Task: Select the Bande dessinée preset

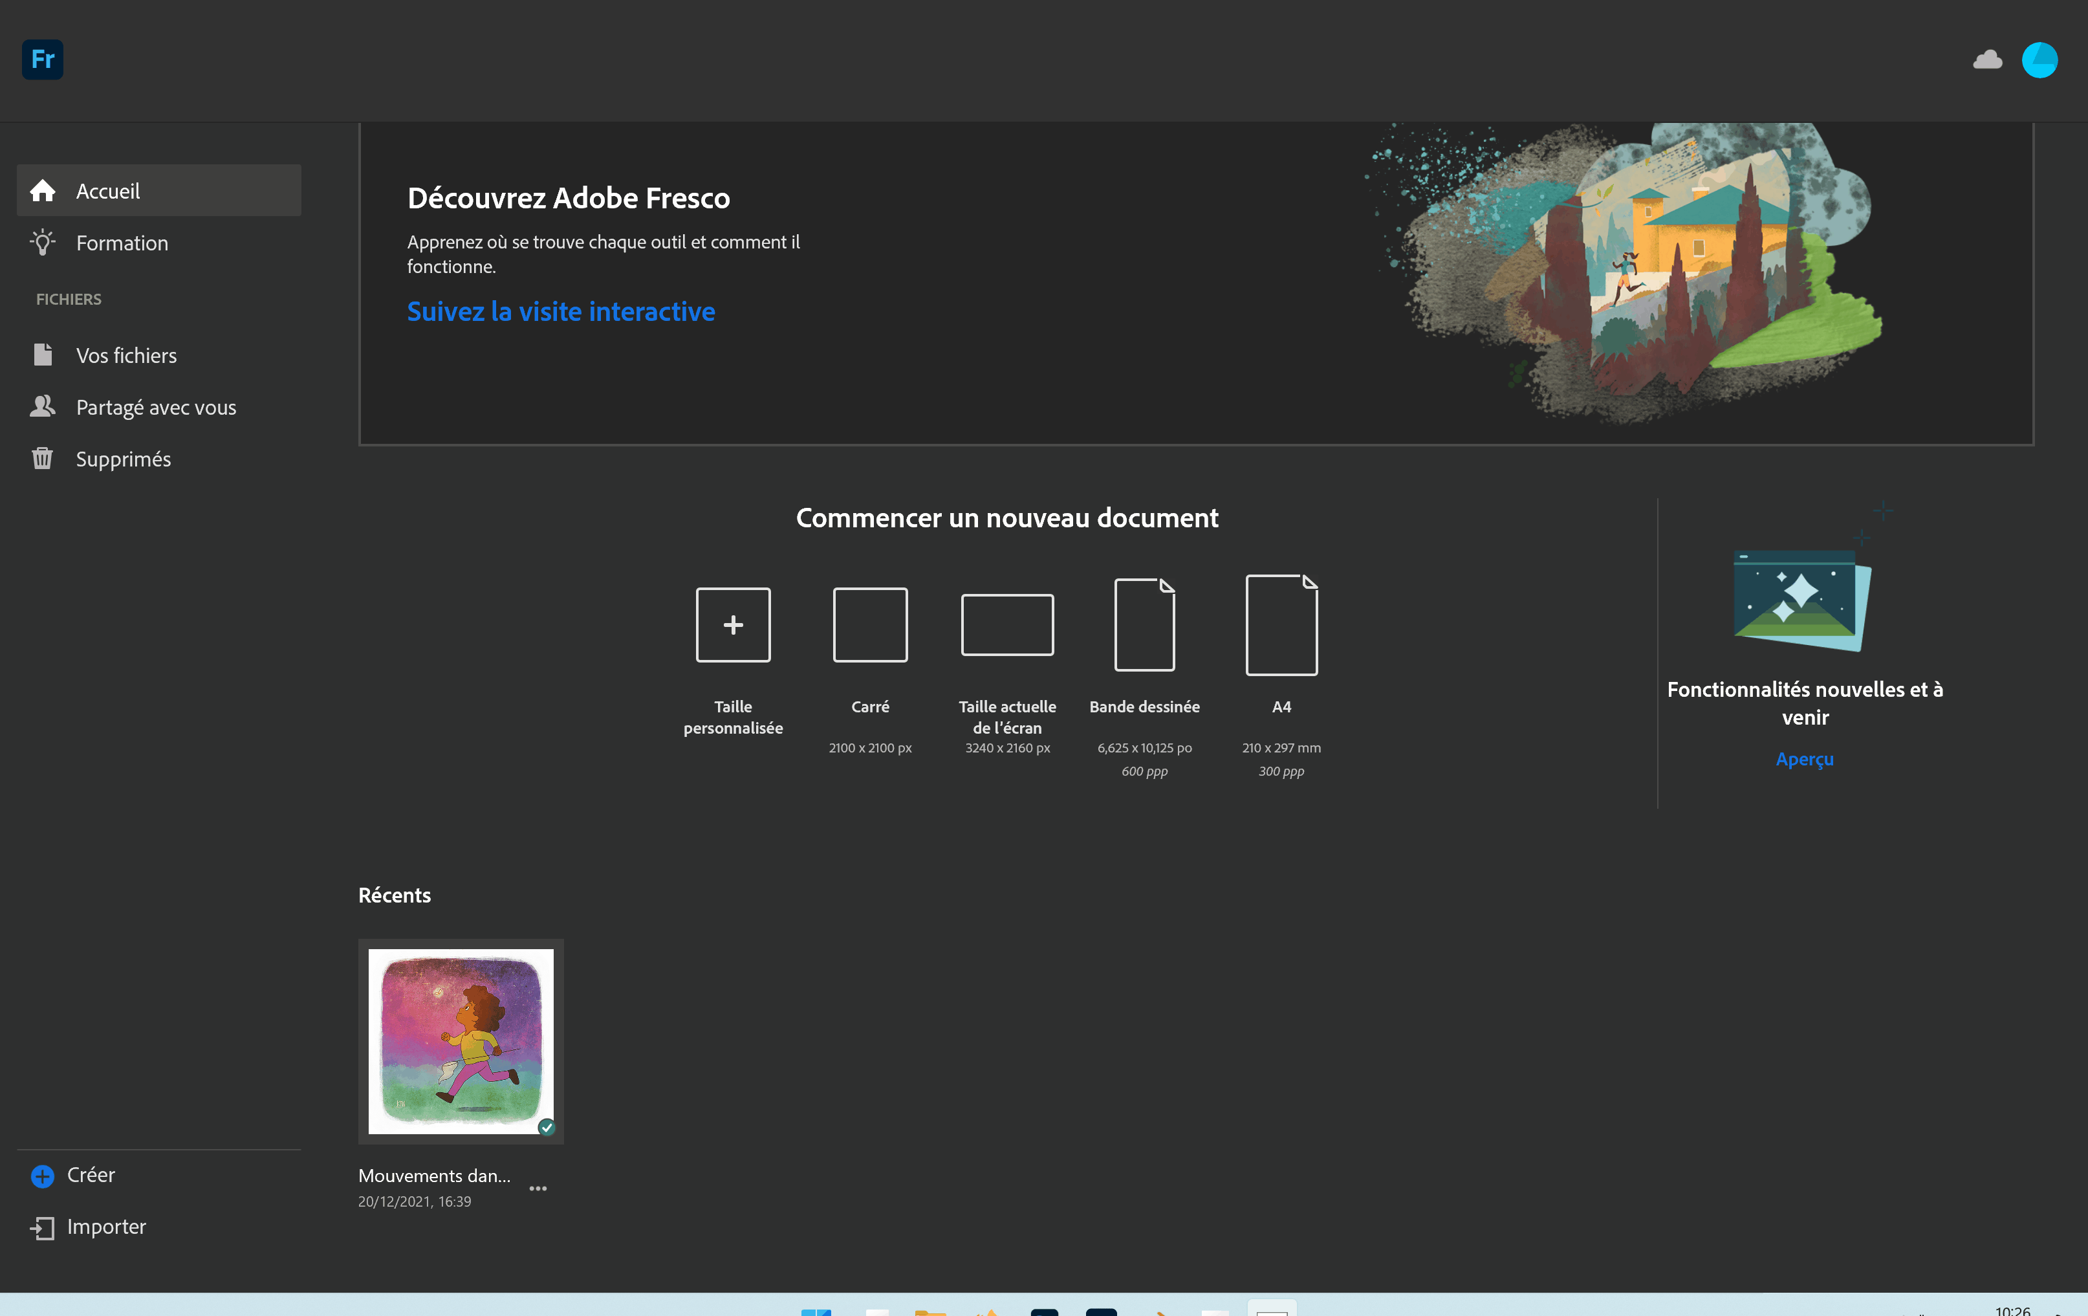Action: (1144, 624)
